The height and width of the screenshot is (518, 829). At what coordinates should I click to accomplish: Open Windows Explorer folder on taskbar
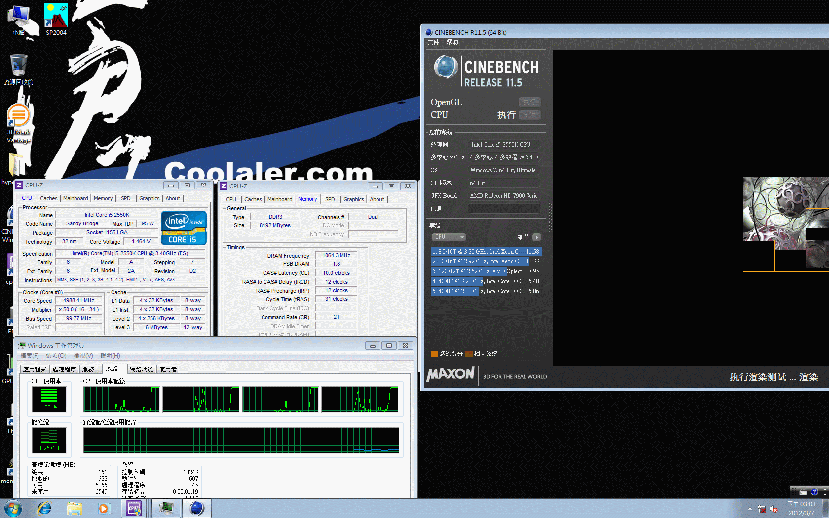pos(75,508)
